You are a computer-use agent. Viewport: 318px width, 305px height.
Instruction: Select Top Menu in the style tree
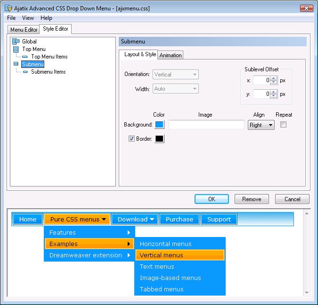pos(34,49)
